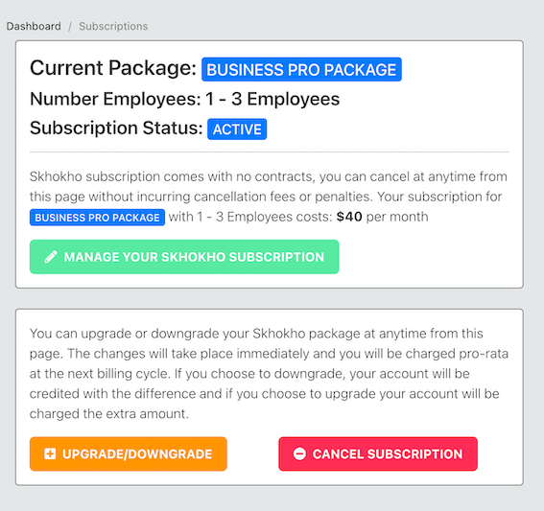Screen dimensions: 544x511
Task: Click the upgrade or downgrade explanation paragraph
Action: [x=269, y=374]
